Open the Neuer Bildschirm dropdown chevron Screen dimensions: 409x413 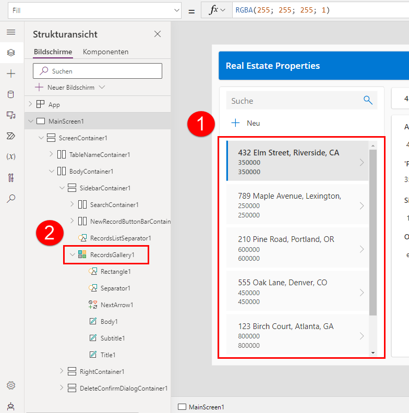click(x=102, y=87)
